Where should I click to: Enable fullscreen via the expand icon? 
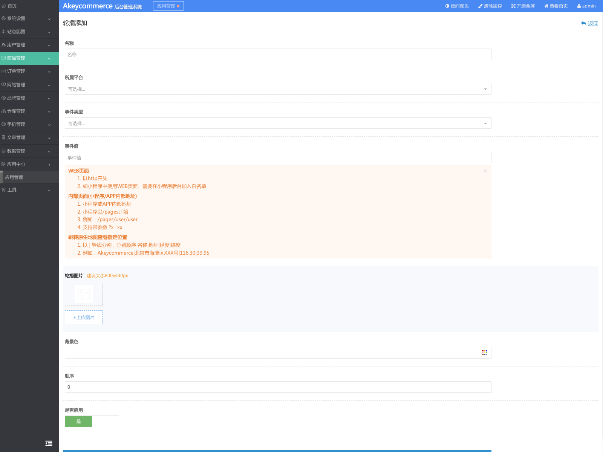[x=513, y=6]
